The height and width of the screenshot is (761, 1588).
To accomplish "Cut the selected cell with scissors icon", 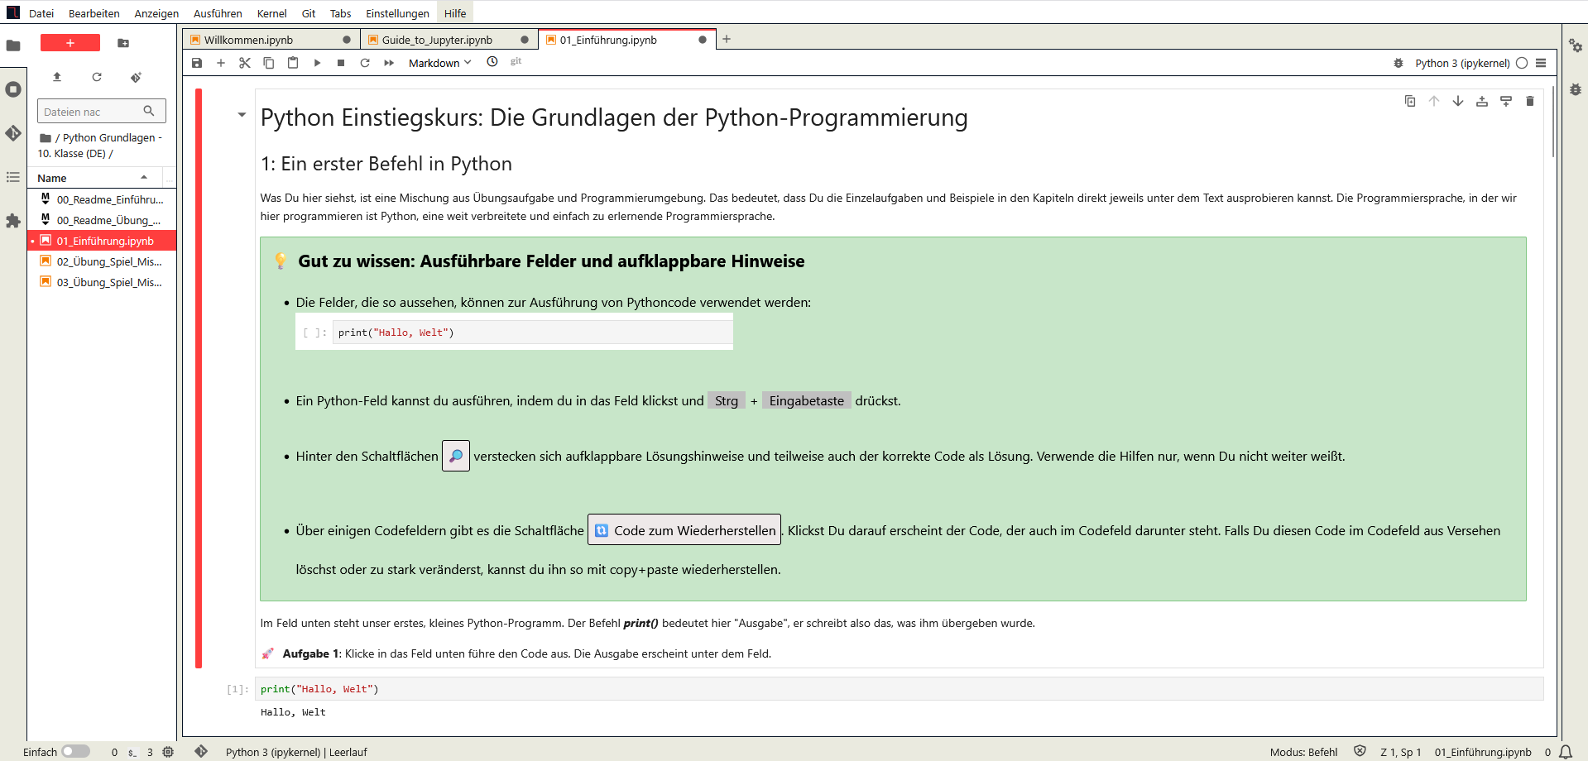I will pyautogui.click(x=245, y=63).
